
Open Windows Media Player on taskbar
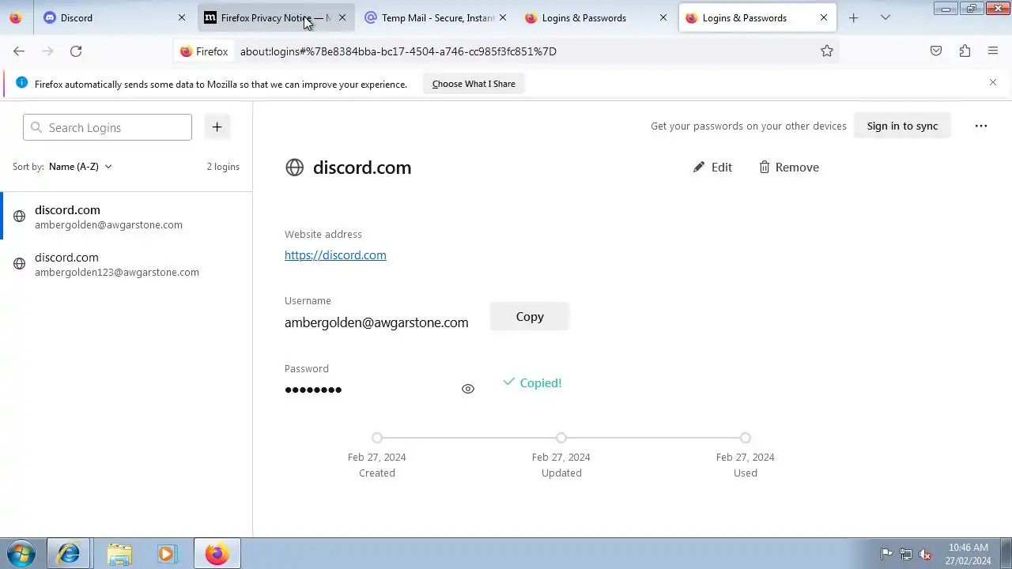[166, 553]
